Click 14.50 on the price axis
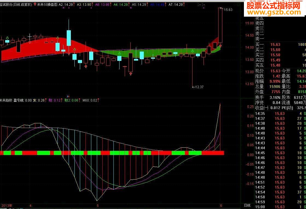Image resolution: width=306 pixels, height=209 pixels. [x=249, y=35]
